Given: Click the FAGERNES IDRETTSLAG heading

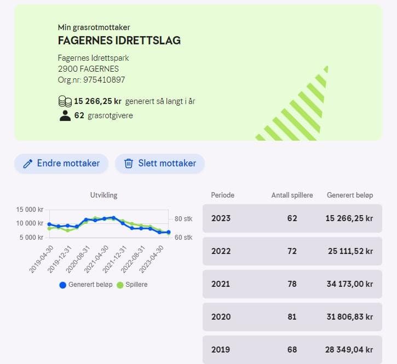Looking at the screenshot, I should coord(119,41).
